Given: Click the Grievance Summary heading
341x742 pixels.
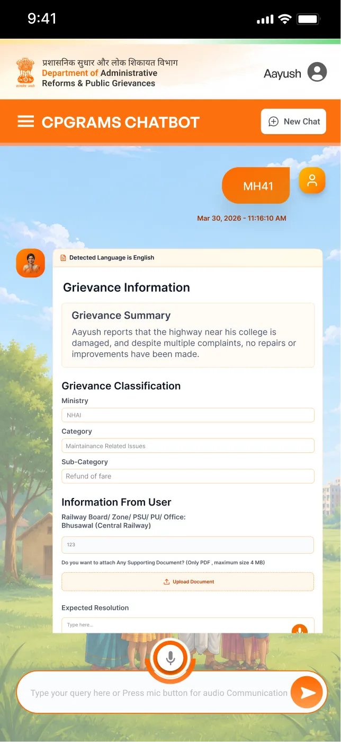Looking at the screenshot, I should pyautogui.click(x=121, y=316).
